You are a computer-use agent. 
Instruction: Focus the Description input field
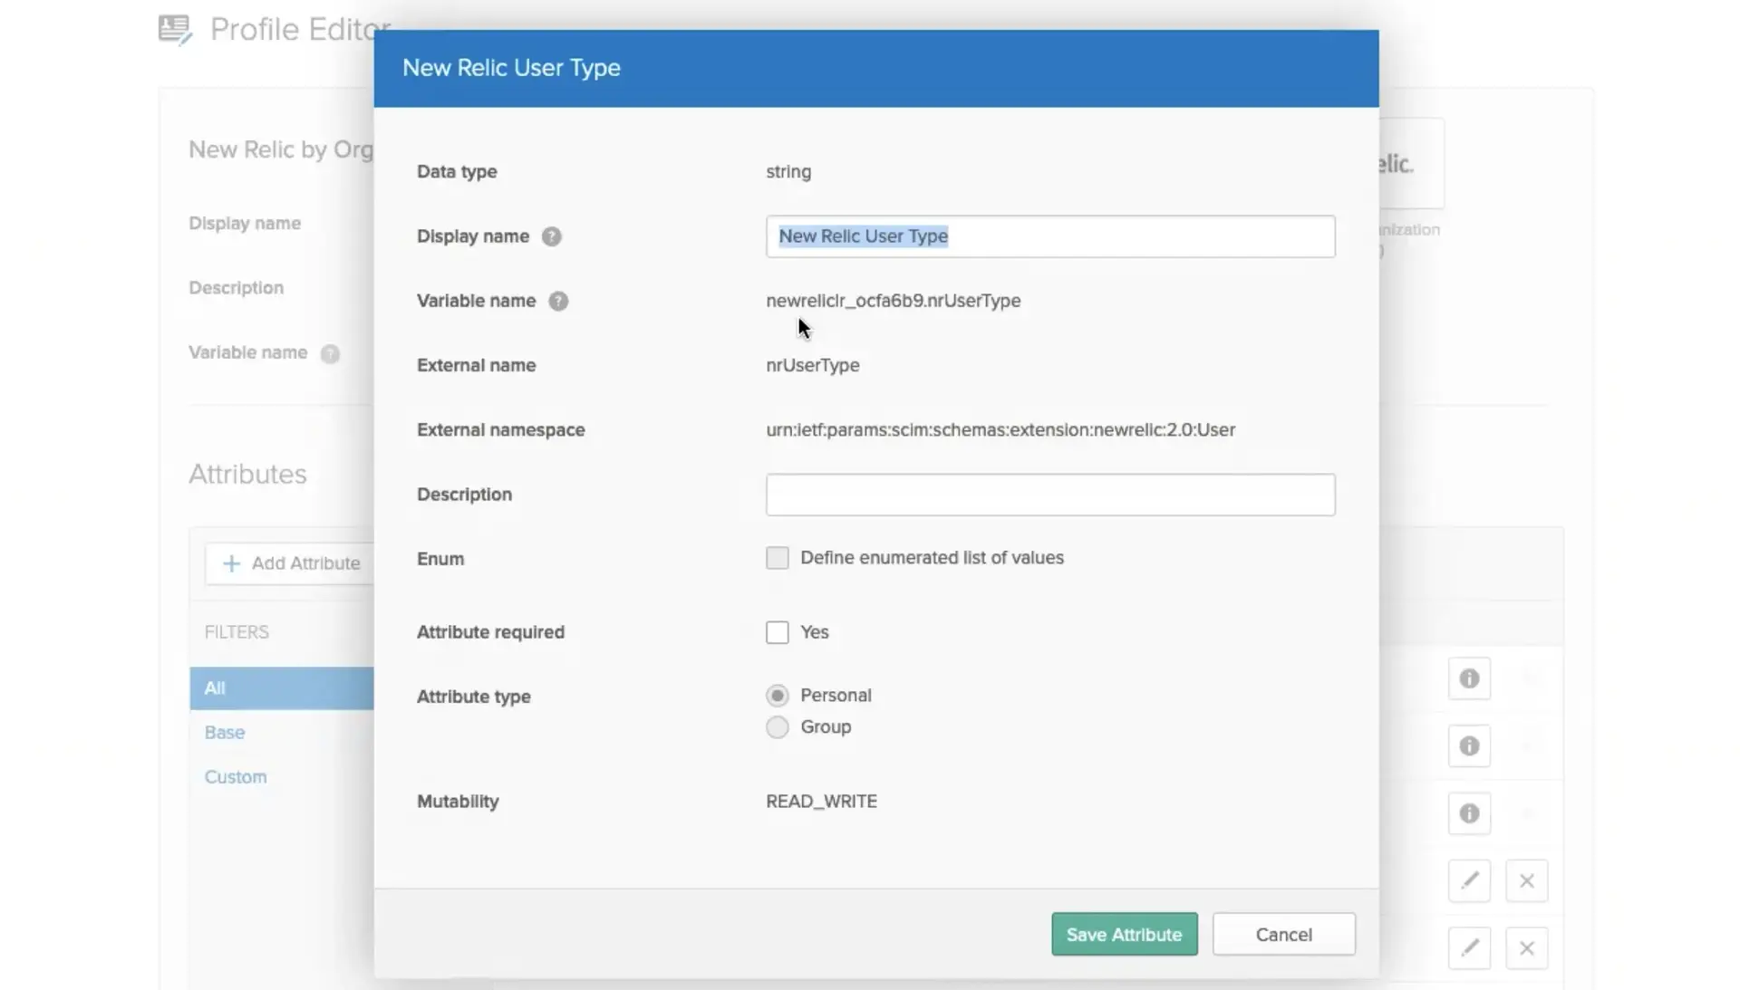[1050, 495]
